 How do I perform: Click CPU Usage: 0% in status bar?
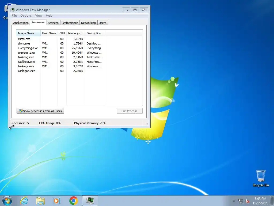(x=50, y=123)
